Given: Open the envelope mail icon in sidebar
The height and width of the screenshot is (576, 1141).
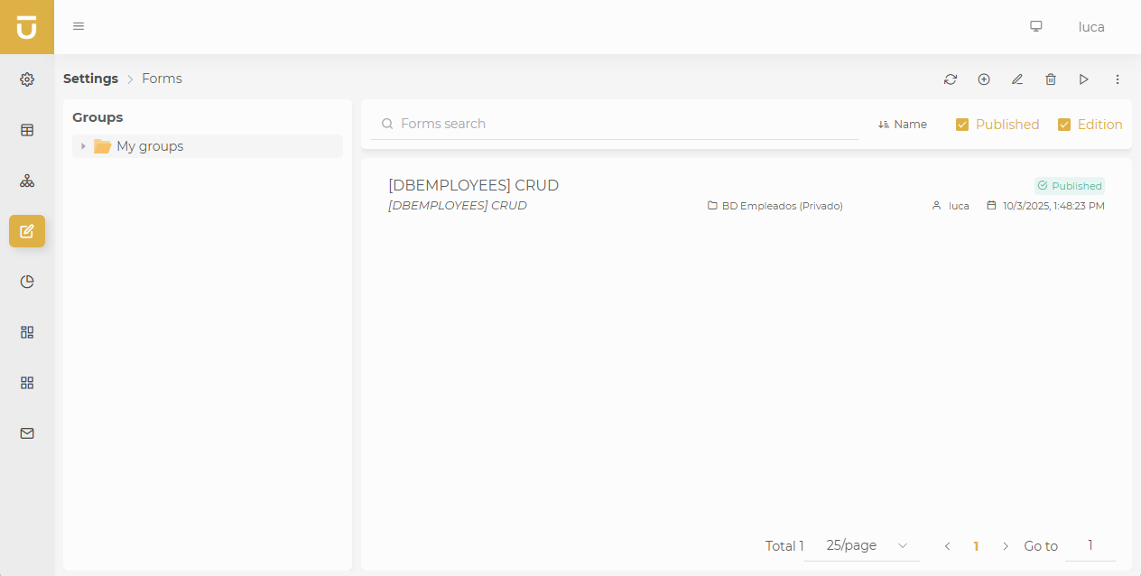Looking at the screenshot, I should [x=27, y=433].
